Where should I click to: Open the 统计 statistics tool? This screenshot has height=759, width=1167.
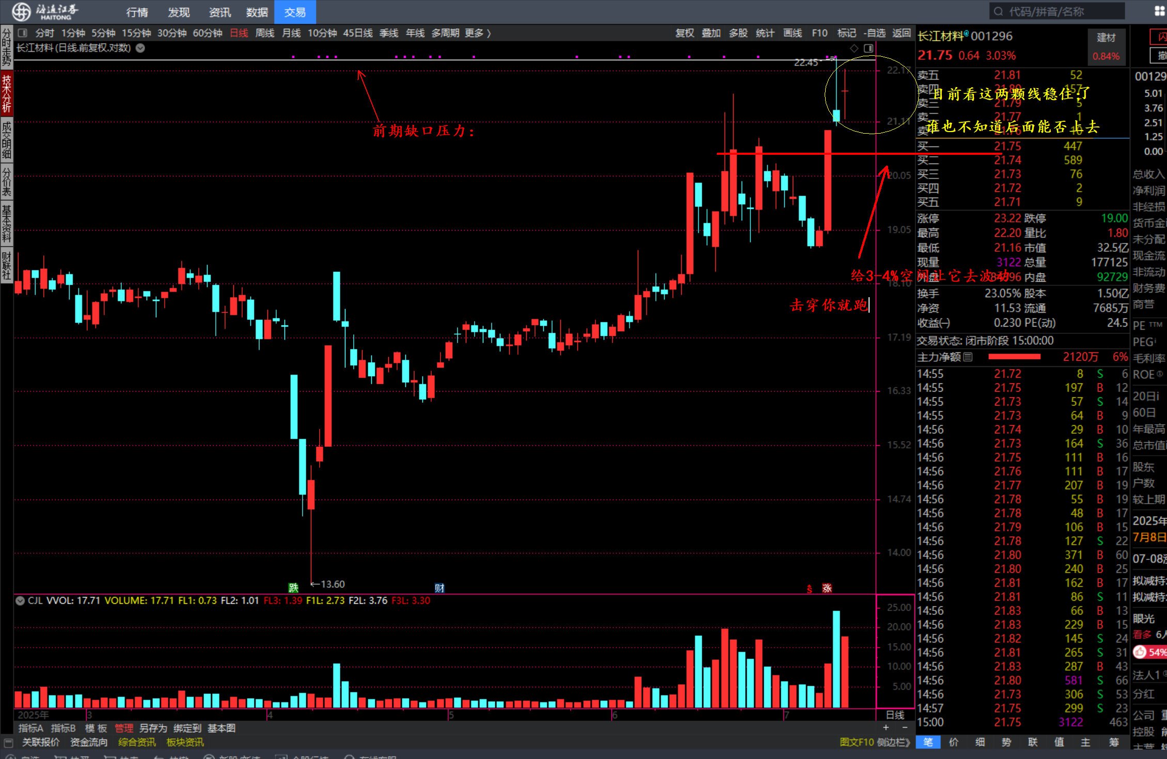(x=765, y=33)
